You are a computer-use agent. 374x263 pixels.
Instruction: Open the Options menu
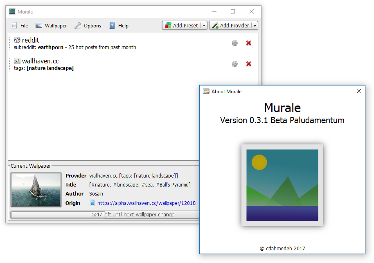pos(88,25)
